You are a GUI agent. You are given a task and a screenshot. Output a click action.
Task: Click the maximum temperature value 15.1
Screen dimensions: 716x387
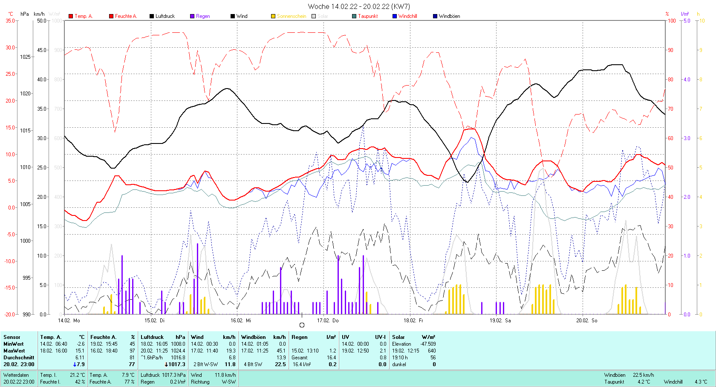(x=80, y=351)
